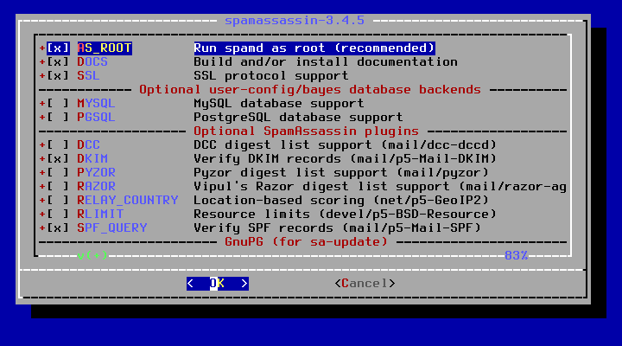
Task: Click the Cancel button
Action: [x=365, y=284]
